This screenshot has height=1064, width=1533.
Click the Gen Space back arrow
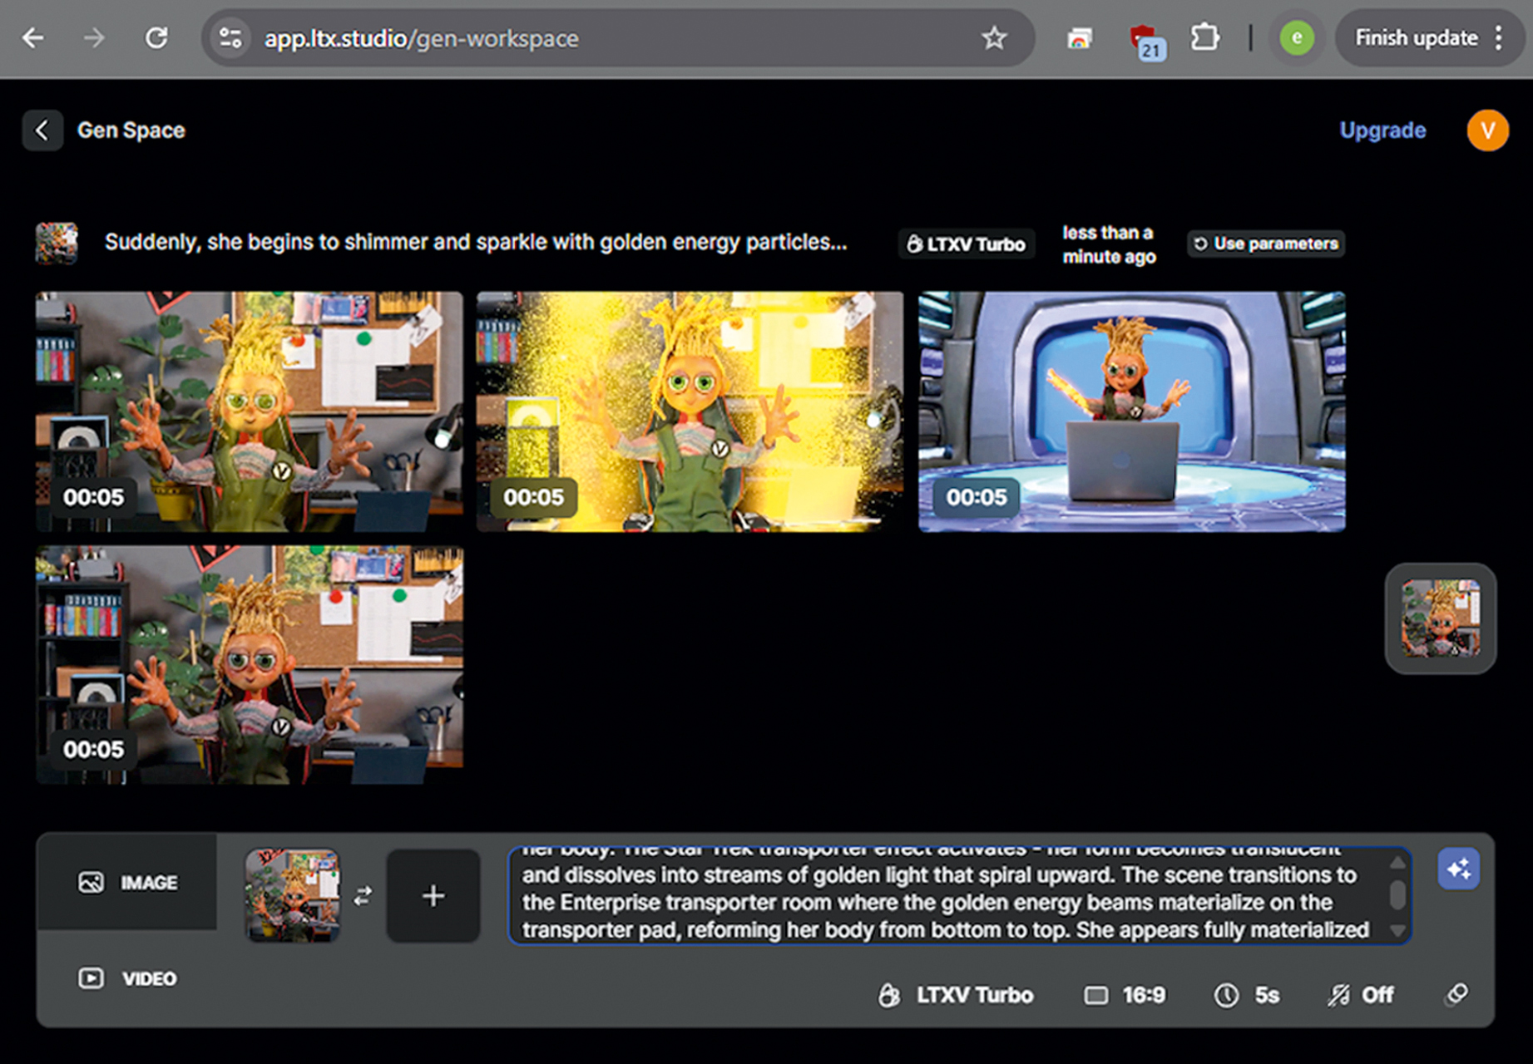42,131
